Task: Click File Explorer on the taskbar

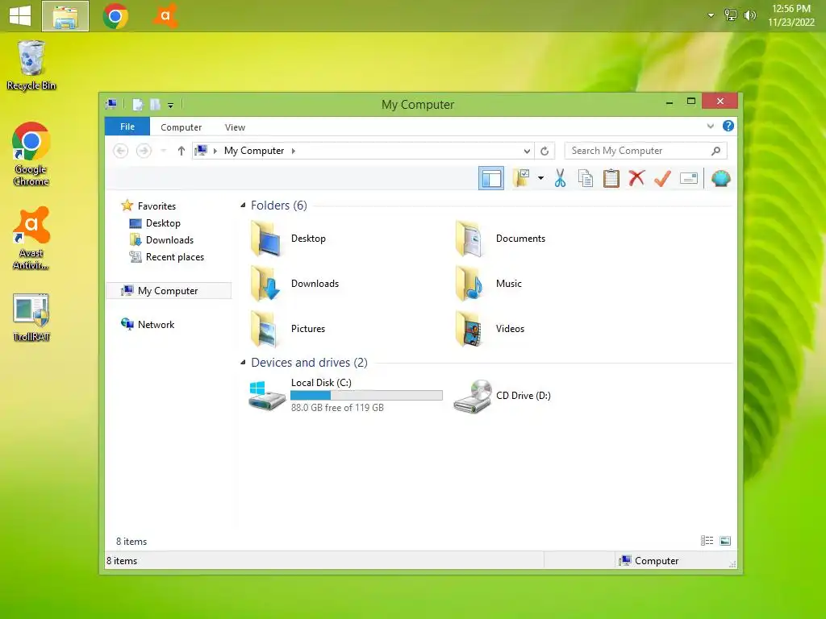Action: (x=65, y=16)
